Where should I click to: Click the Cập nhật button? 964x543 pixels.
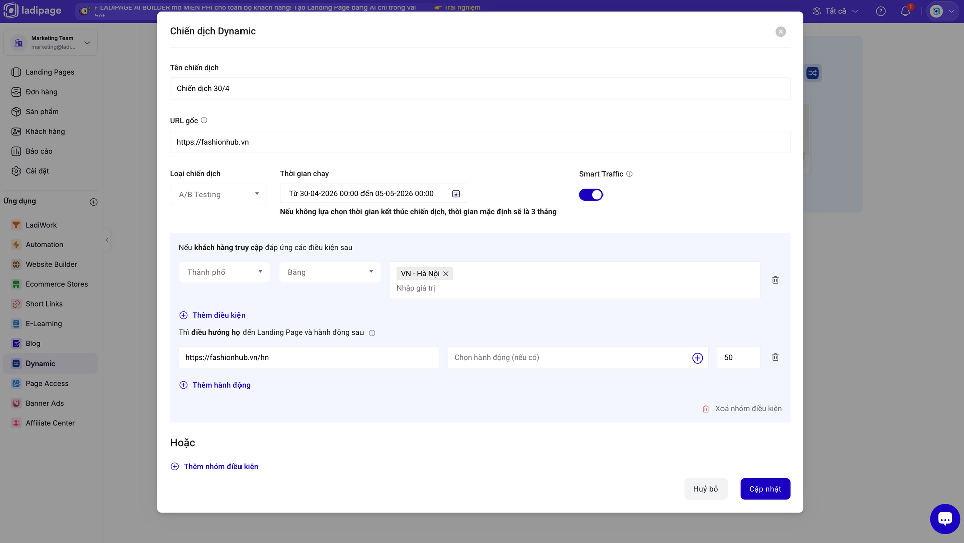coord(765,489)
